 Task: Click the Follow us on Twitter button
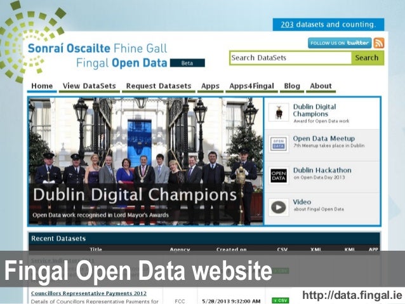pyautogui.click(x=340, y=43)
